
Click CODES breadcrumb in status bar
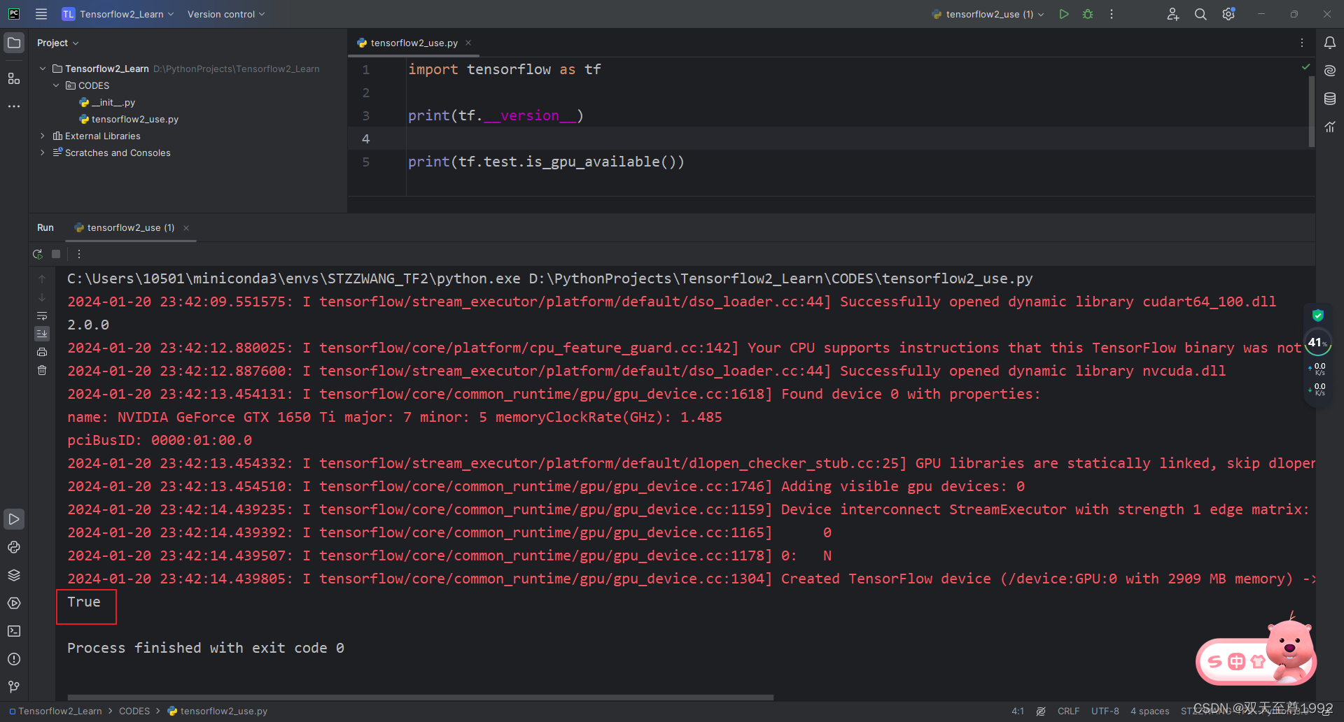point(134,711)
